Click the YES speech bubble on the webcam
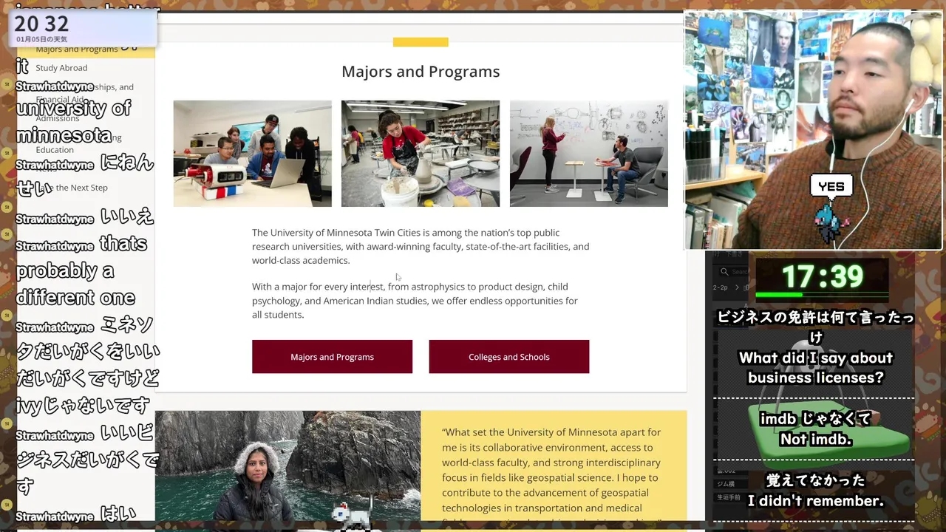This screenshot has width=946, height=532. click(831, 186)
